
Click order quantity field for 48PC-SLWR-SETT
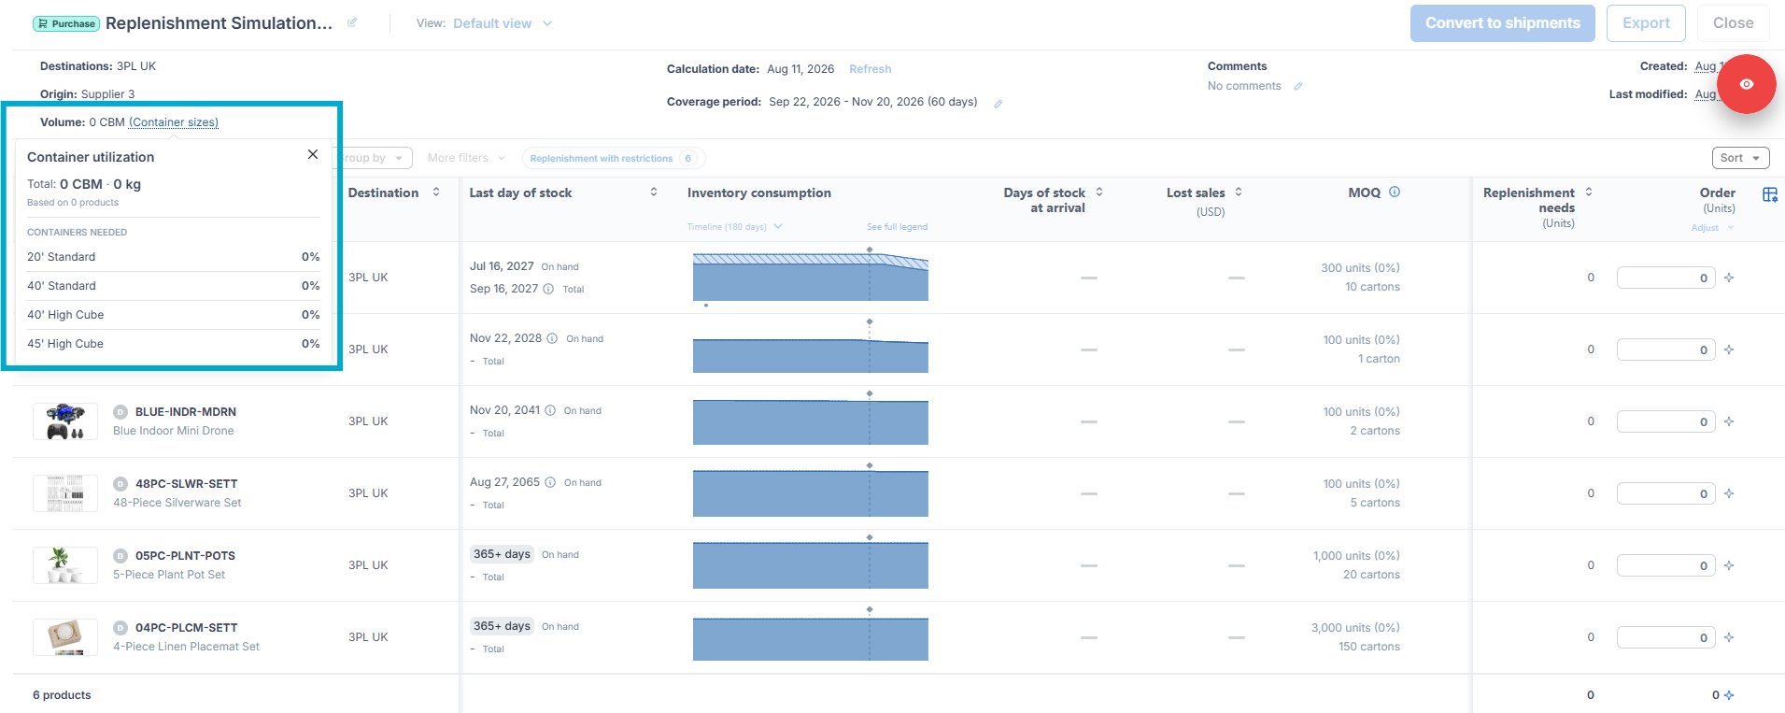click(1665, 493)
